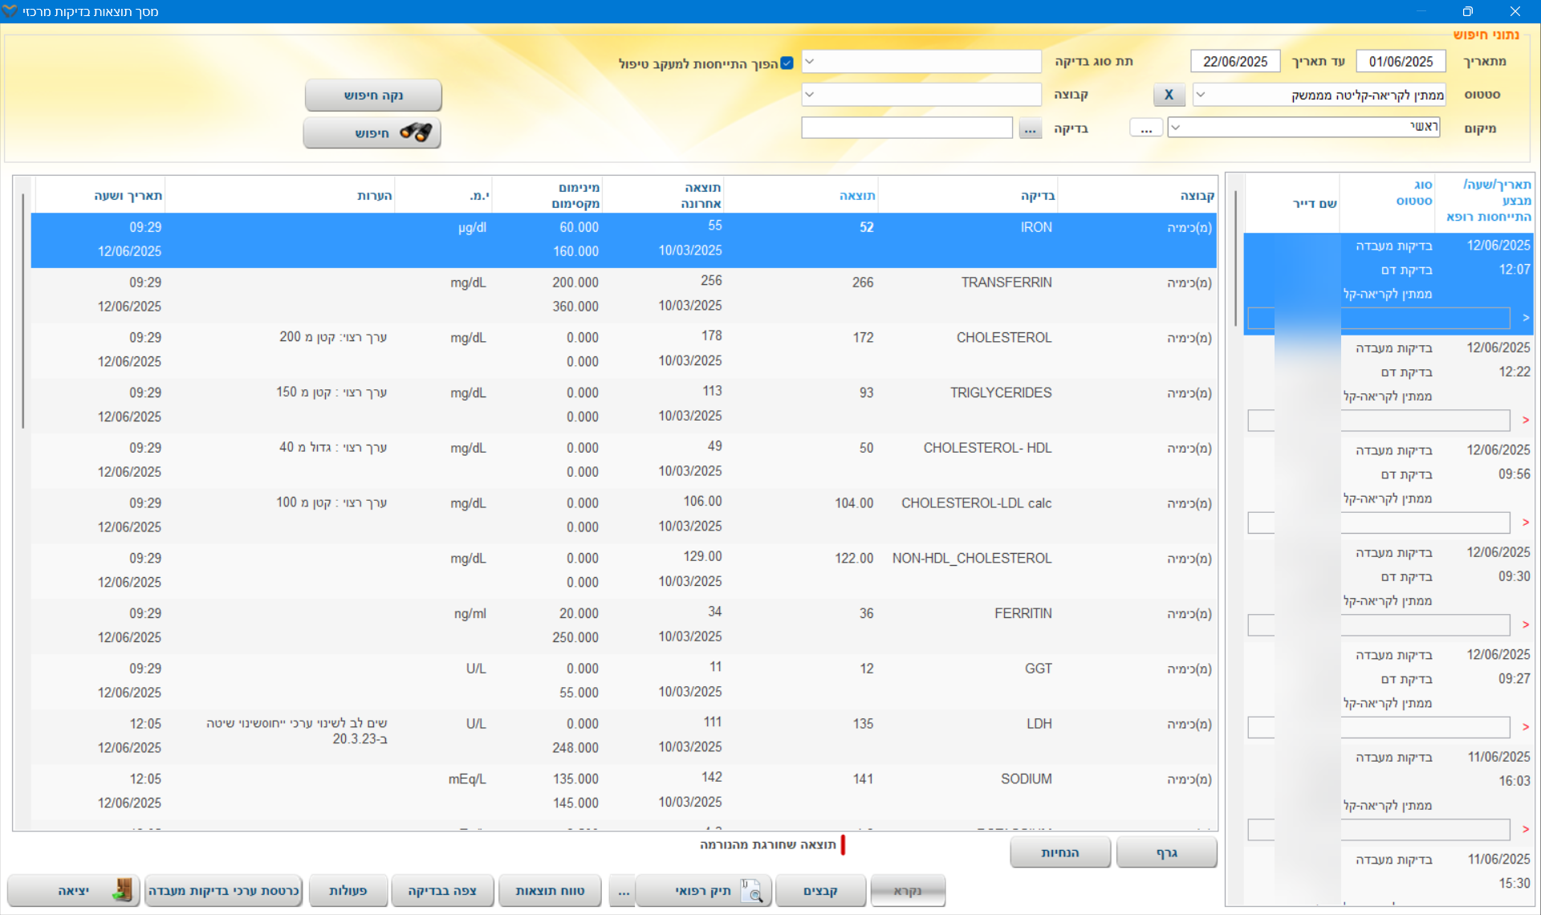Click the 'נקרא' button
The image size is (1541, 915).
point(908,891)
